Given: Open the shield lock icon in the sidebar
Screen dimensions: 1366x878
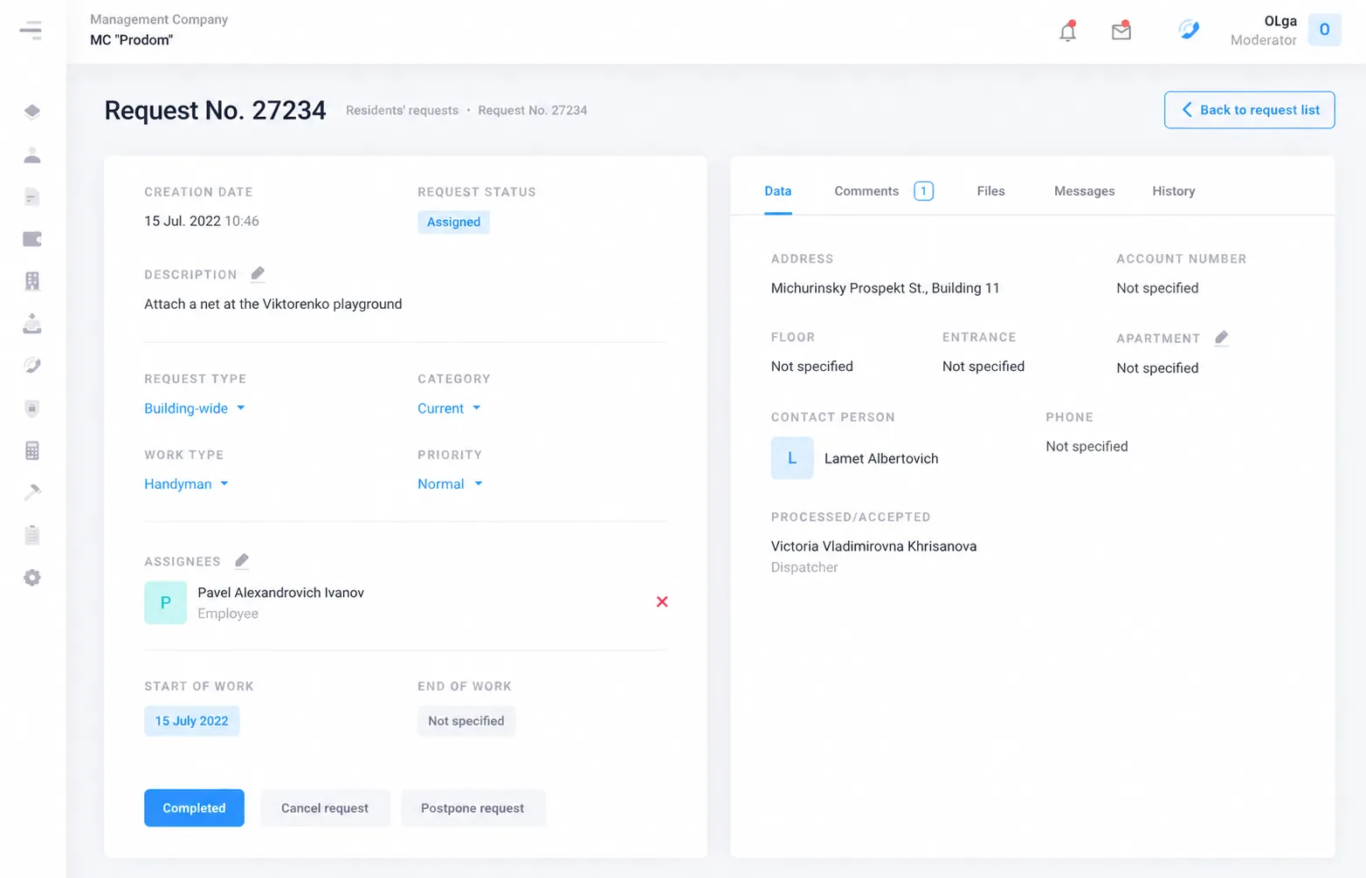Looking at the screenshot, I should (32, 408).
